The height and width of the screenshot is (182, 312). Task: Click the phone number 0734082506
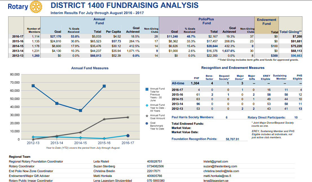click(155, 166)
